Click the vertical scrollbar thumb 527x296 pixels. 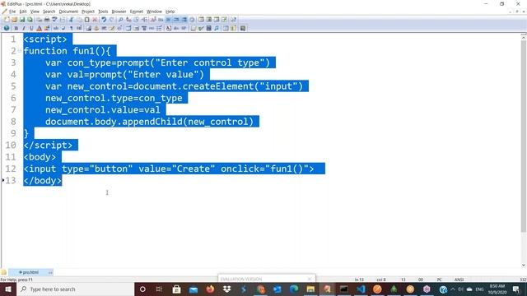pos(524,136)
